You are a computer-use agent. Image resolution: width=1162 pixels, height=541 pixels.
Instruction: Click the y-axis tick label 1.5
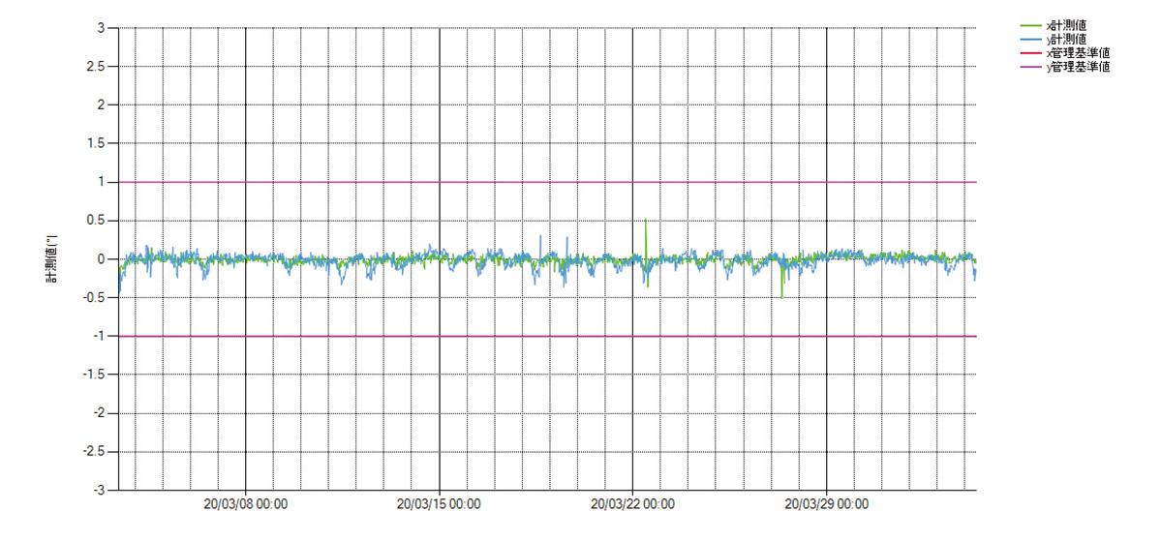click(x=94, y=143)
